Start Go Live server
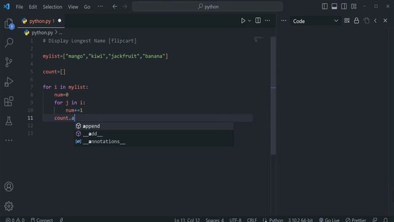This screenshot has height=222, width=394. (329, 220)
